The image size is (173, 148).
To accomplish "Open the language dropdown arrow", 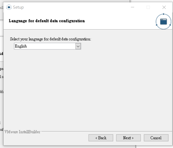I will pyautogui.click(x=78, y=46).
